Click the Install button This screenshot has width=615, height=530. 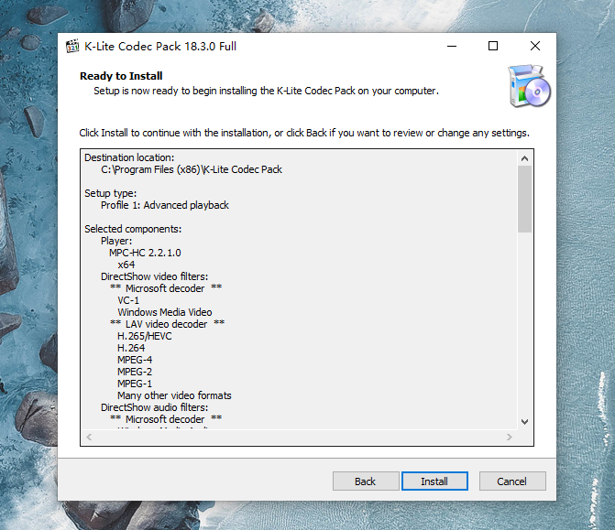434,481
